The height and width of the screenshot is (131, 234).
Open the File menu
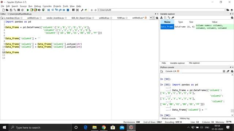[x=3, y=6]
